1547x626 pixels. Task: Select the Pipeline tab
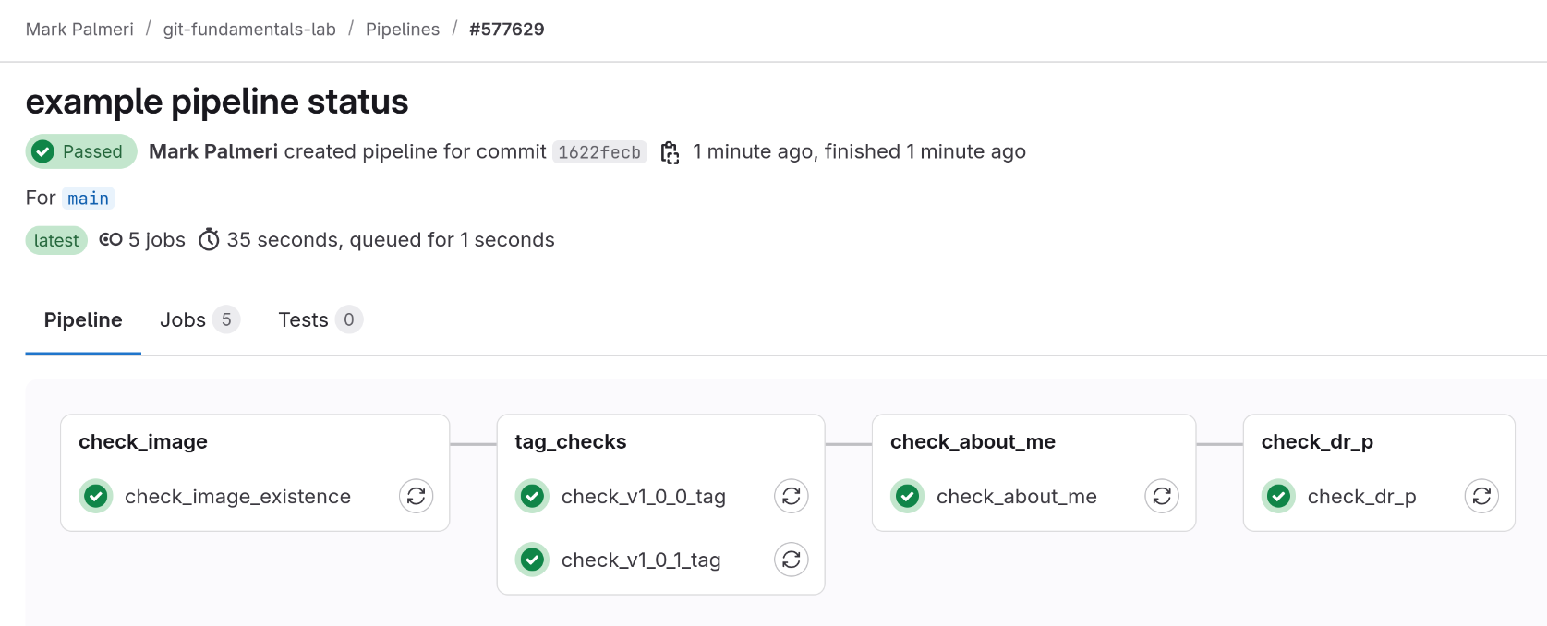click(x=83, y=319)
